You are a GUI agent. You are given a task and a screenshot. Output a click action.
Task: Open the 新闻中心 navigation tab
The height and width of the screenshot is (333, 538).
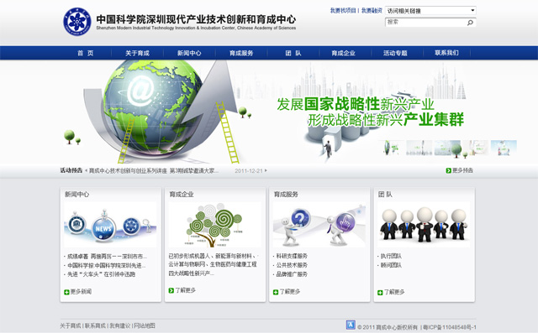(x=189, y=53)
